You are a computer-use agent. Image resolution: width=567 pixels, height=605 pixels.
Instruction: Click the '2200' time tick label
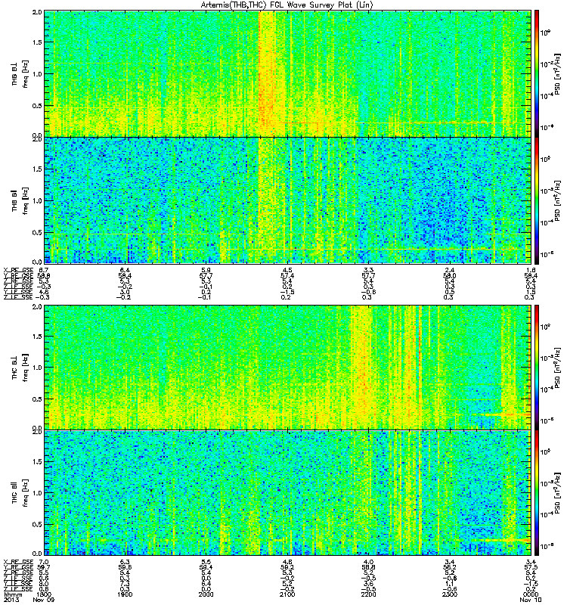pyautogui.click(x=368, y=594)
